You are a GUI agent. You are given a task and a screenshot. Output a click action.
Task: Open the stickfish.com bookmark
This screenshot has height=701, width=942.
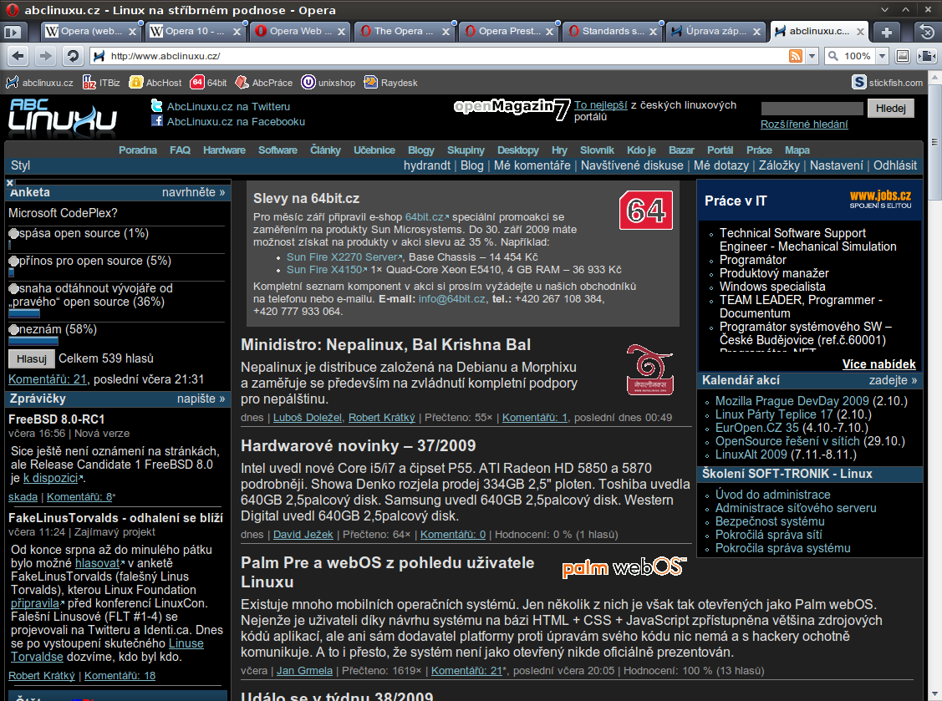pos(888,83)
